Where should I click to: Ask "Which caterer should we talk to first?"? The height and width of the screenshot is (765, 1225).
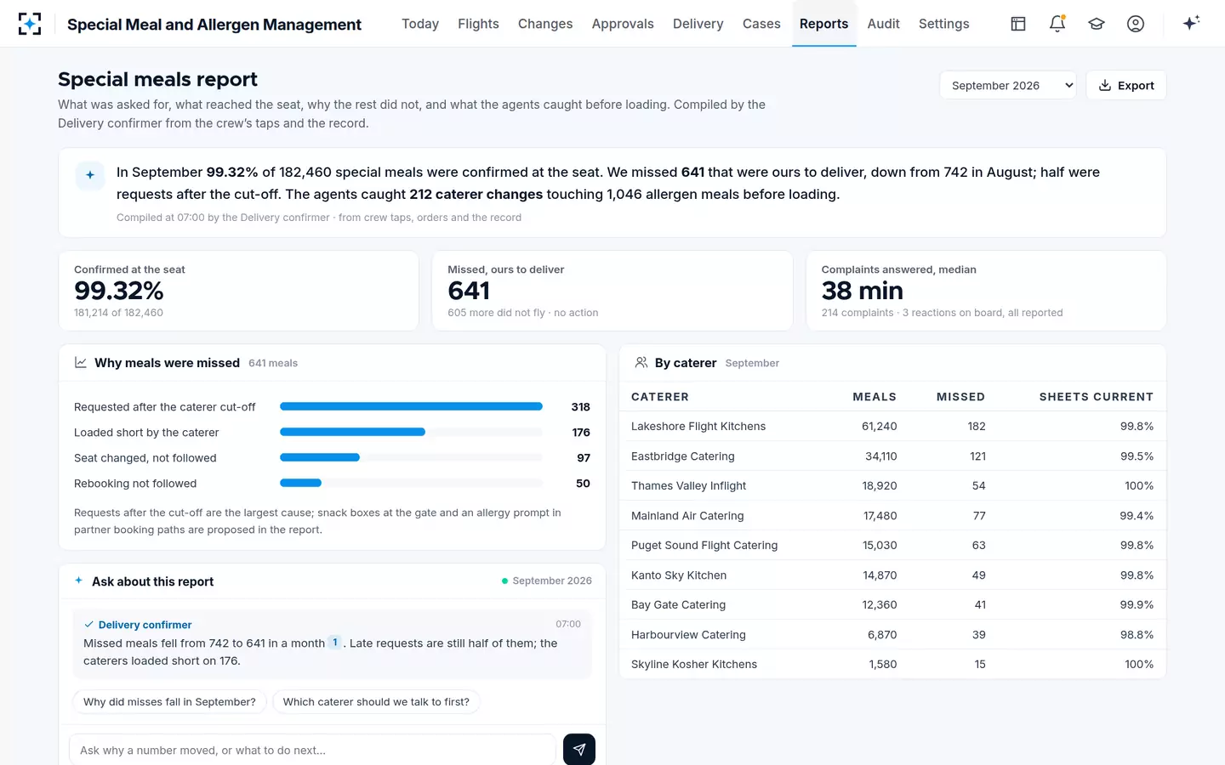[x=376, y=702]
